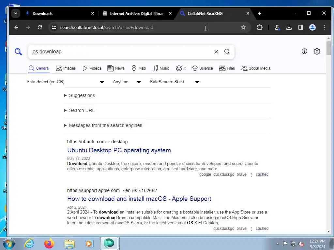This screenshot has width=334, height=250.
Task: Click the page vertical scrollbar thumb
Action: coord(328,48)
